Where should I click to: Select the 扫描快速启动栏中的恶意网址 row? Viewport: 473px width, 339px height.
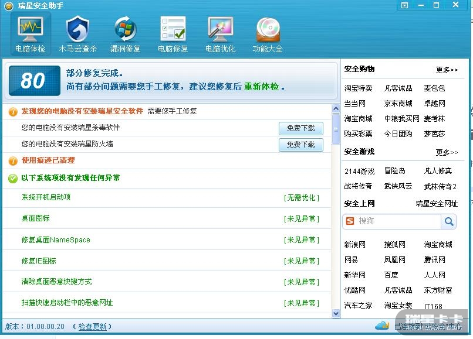point(167,303)
